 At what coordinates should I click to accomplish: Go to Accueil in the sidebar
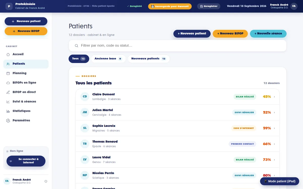[26, 54]
